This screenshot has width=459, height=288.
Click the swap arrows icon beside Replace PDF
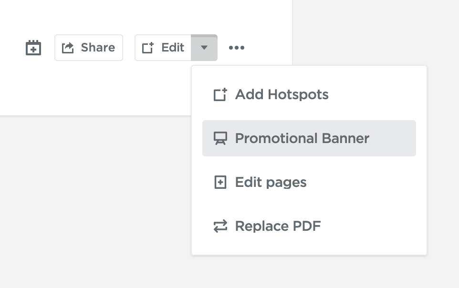(220, 226)
